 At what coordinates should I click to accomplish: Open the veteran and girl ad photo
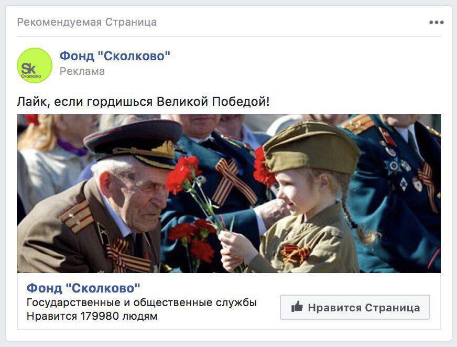(x=229, y=193)
